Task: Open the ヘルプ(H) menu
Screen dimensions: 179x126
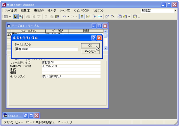Action: click(x=98, y=11)
